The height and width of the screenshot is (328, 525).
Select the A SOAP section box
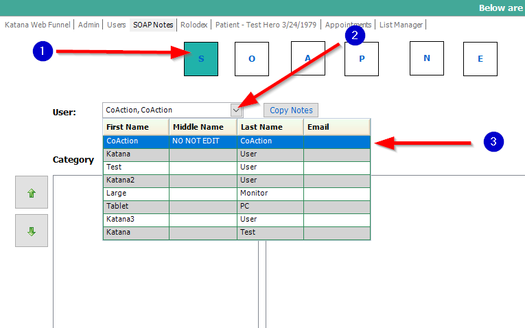308,58
